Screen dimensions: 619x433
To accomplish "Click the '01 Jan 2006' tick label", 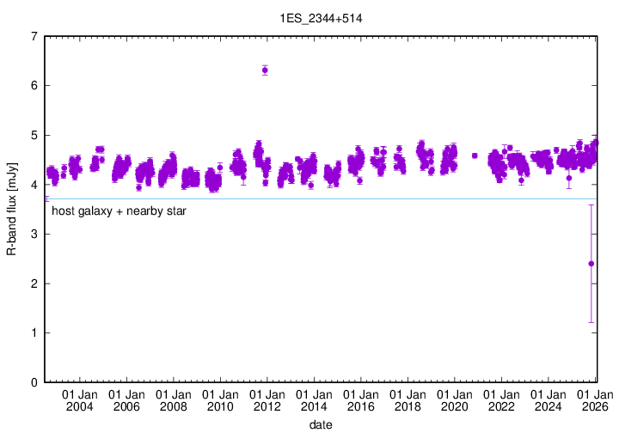I will click(126, 400).
